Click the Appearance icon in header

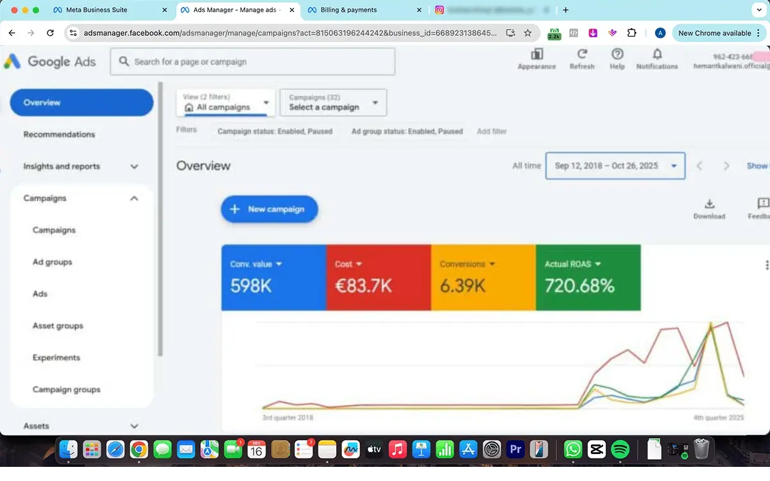click(536, 55)
